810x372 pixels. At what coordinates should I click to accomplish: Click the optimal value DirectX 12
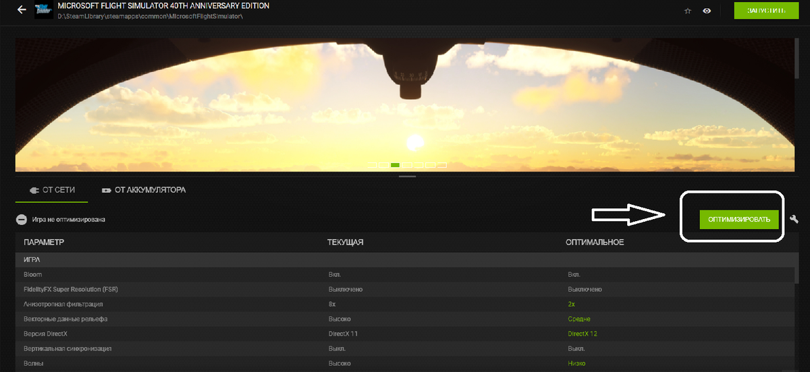583,334
